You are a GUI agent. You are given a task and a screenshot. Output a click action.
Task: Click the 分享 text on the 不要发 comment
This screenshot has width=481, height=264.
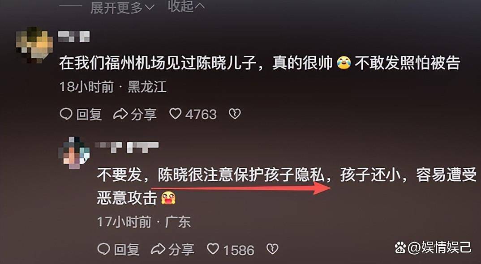[181, 250]
